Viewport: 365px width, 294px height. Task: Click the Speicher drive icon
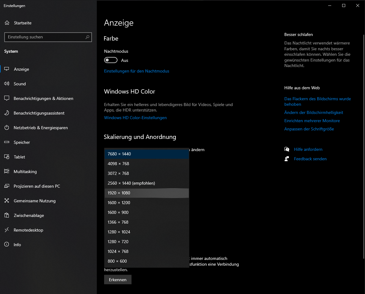7,142
